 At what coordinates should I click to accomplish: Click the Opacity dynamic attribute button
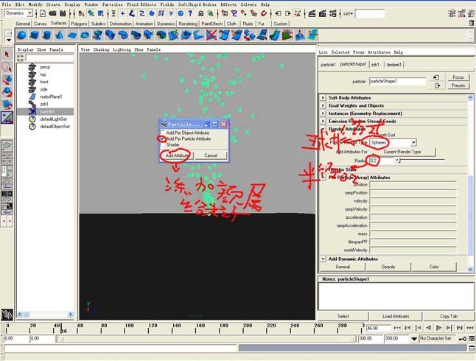pyautogui.click(x=388, y=267)
